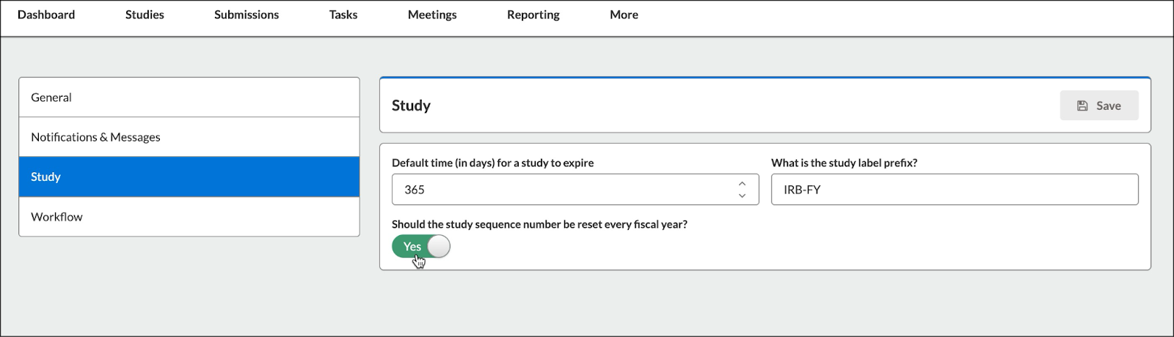Viewport: 1174px width, 337px height.
Task: Open Submissions from the nav bar
Action: coord(247,15)
